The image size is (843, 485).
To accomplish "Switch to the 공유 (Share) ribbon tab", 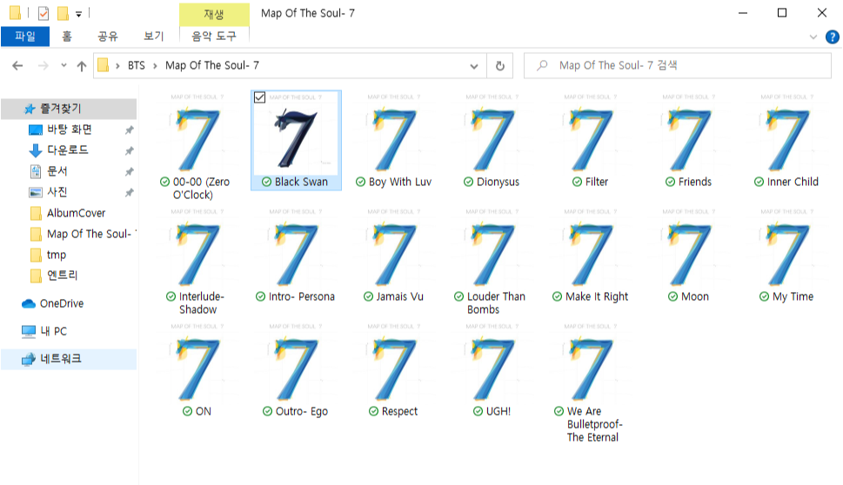I will click(108, 36).
